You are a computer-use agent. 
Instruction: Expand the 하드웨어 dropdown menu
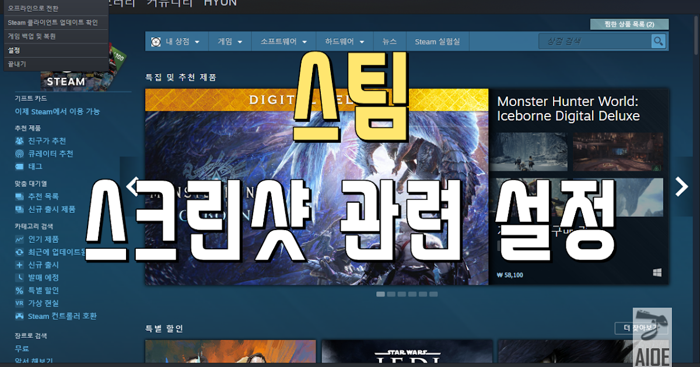coord(345,41)
